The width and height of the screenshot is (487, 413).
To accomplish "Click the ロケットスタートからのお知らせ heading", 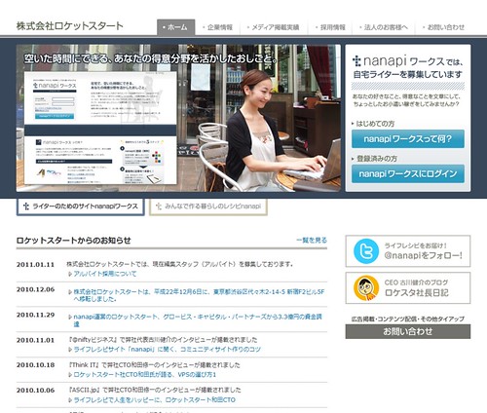I will pos(73,241).
